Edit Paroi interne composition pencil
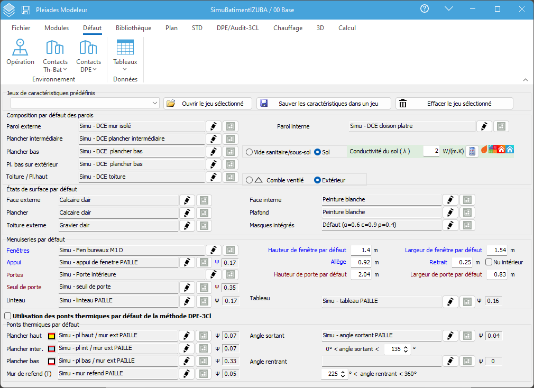 pos(484,126)
